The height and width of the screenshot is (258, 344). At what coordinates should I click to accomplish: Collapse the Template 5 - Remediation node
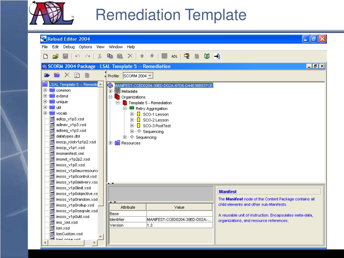click(x=118, y=102)
